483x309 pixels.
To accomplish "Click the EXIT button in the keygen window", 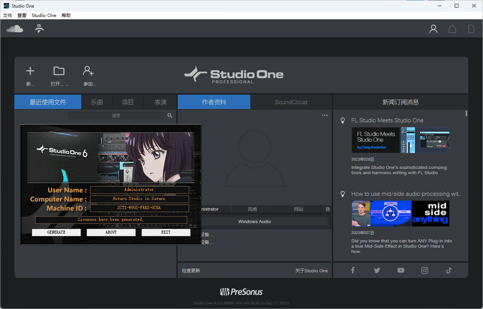I will click(166, 232).
